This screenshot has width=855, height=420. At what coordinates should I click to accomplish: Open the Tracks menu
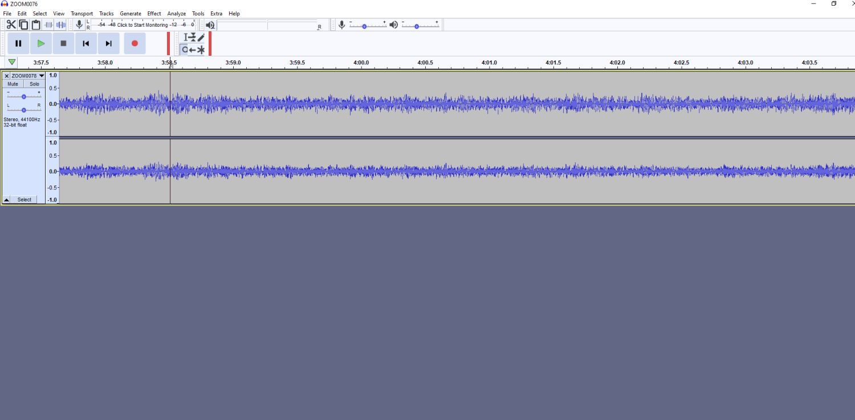click(x=107, y=14)
